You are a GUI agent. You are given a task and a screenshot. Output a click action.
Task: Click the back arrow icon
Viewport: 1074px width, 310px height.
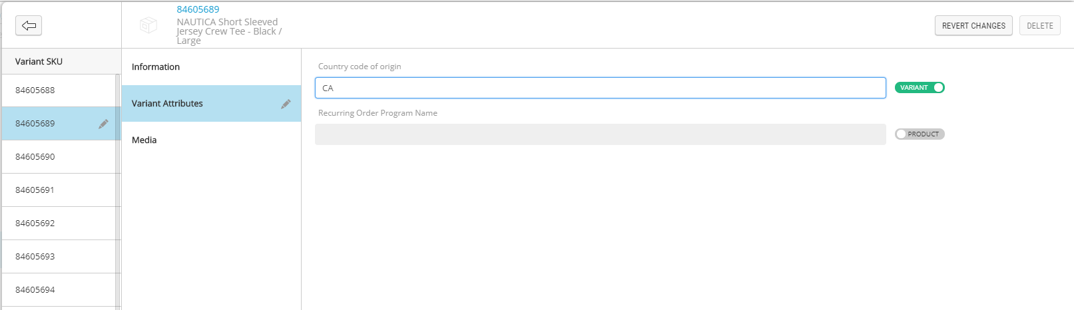[29, 25]
